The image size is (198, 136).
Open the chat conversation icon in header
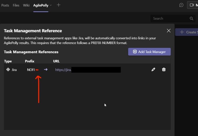pos(181,5)
